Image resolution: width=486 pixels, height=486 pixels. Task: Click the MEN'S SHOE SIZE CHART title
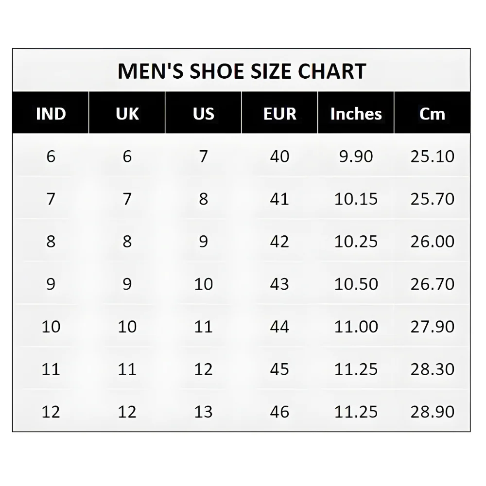tap(242, 71)
